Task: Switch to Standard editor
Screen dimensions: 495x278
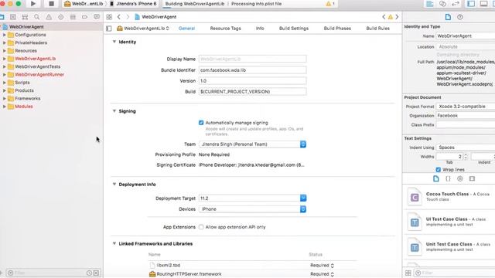Action: (x=430, y=4)
